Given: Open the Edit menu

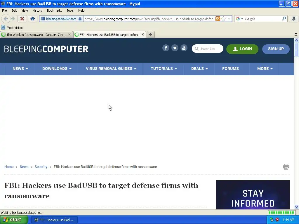Looking at the screenshot, I should pyautogui.click(x=14, y=10).
